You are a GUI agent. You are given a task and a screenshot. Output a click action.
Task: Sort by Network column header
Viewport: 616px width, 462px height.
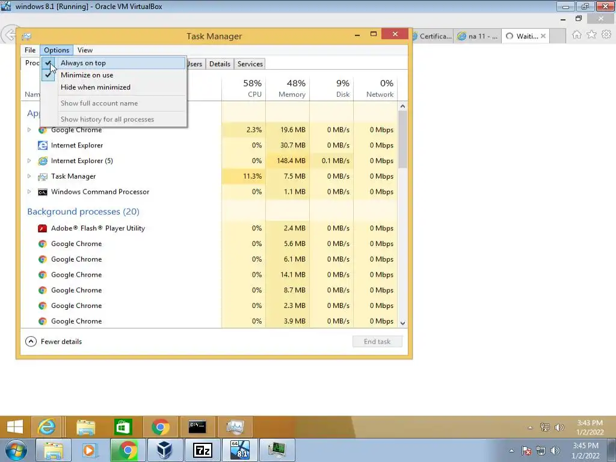(375, 88)
